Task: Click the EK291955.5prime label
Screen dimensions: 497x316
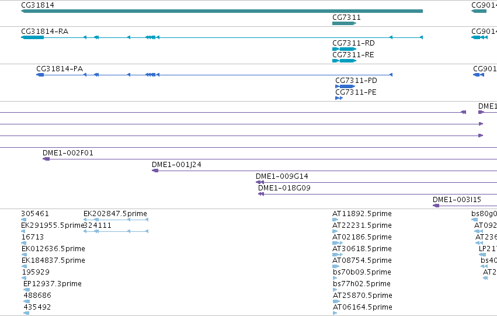Action: pos(53,225)
